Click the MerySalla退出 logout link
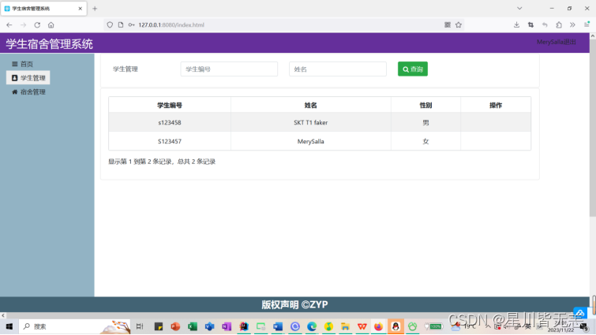The height and width of the screenshot is (335, 596). click(x=556, y=42)
